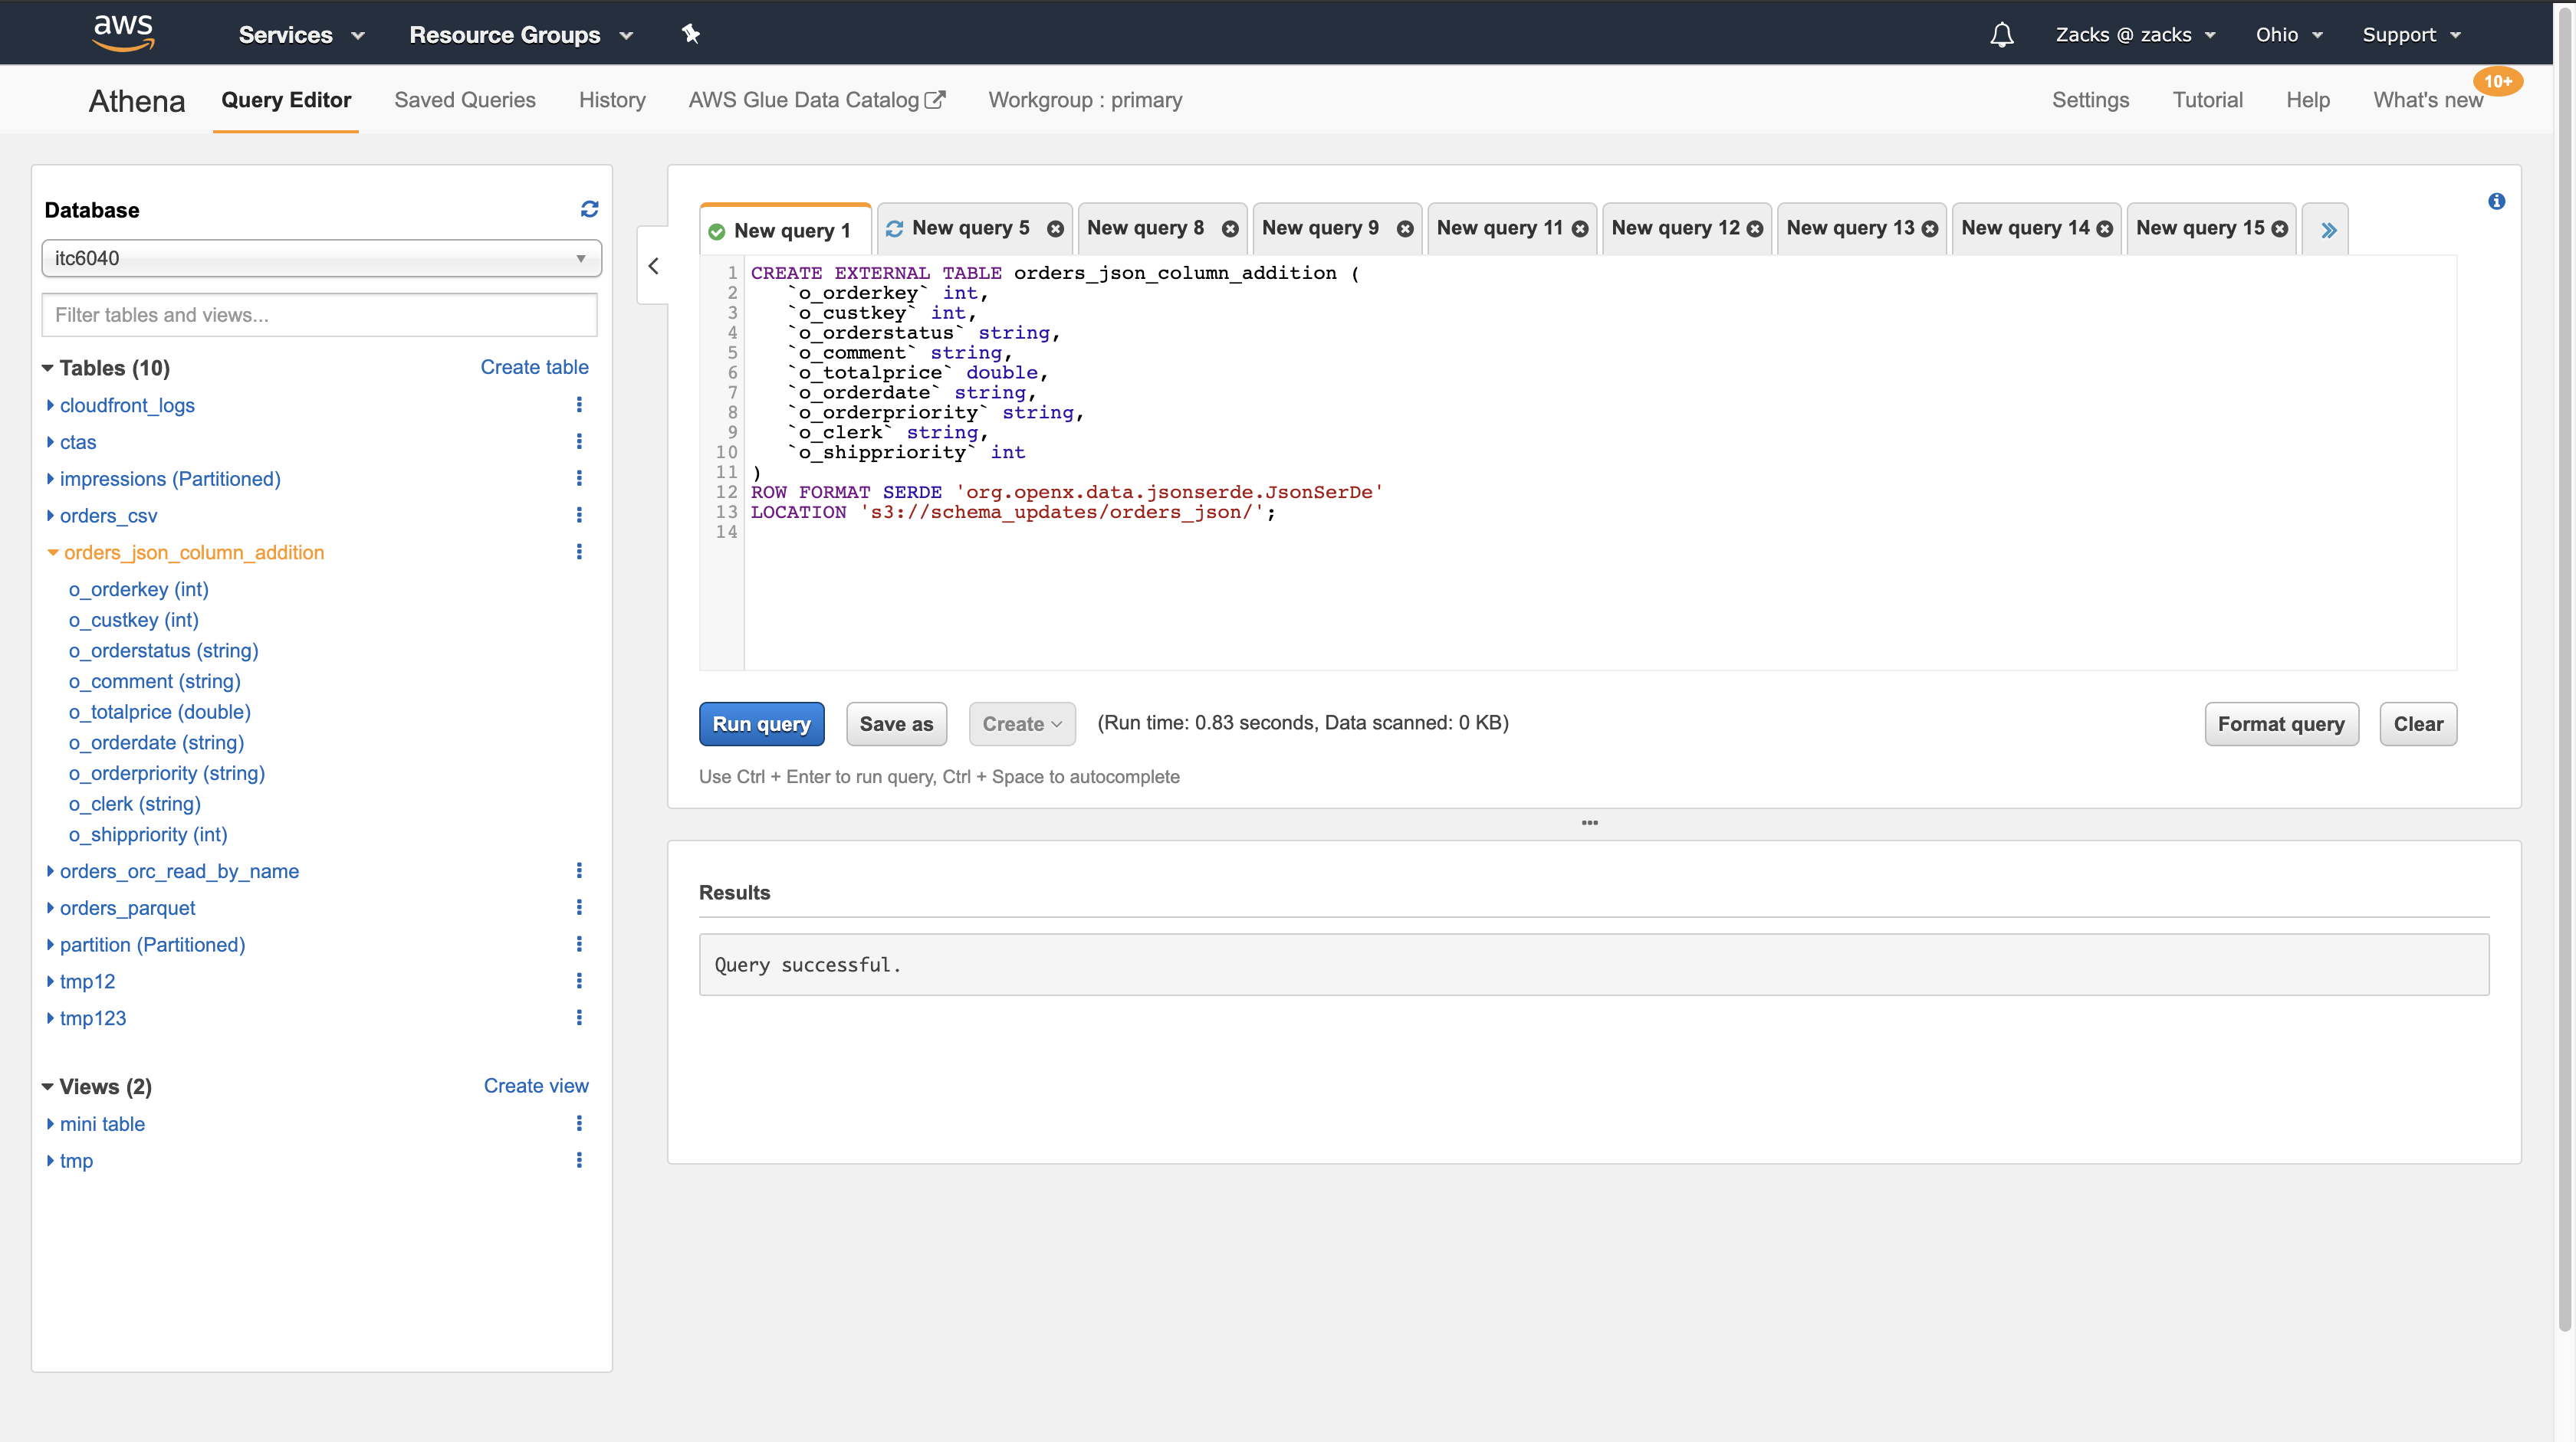Expand the impressions (Partitioned) table
2576x1442 pixels.
(50, 479)
